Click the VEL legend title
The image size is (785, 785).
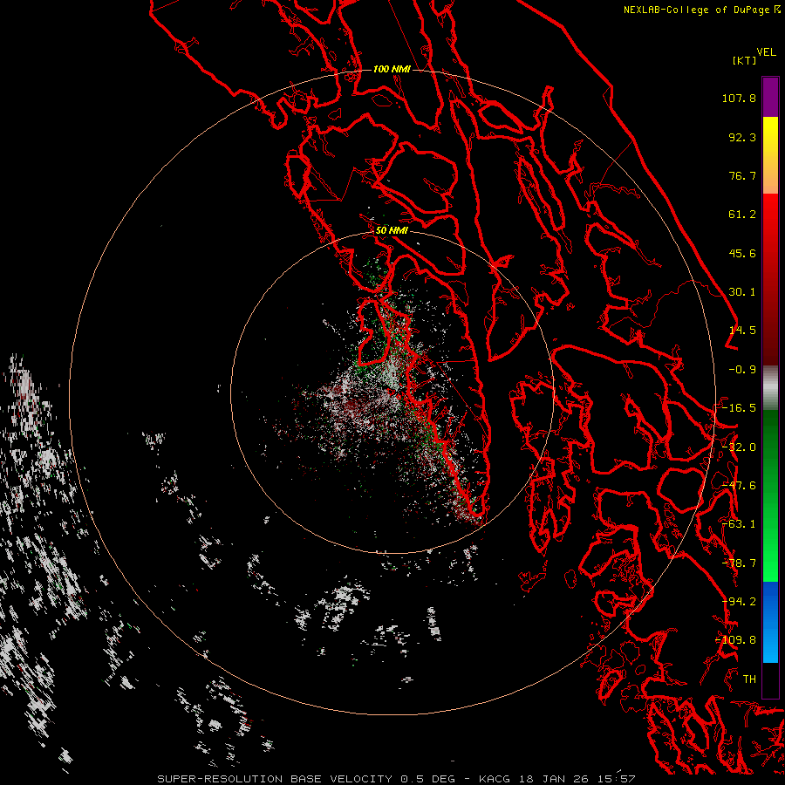[766, 52]
